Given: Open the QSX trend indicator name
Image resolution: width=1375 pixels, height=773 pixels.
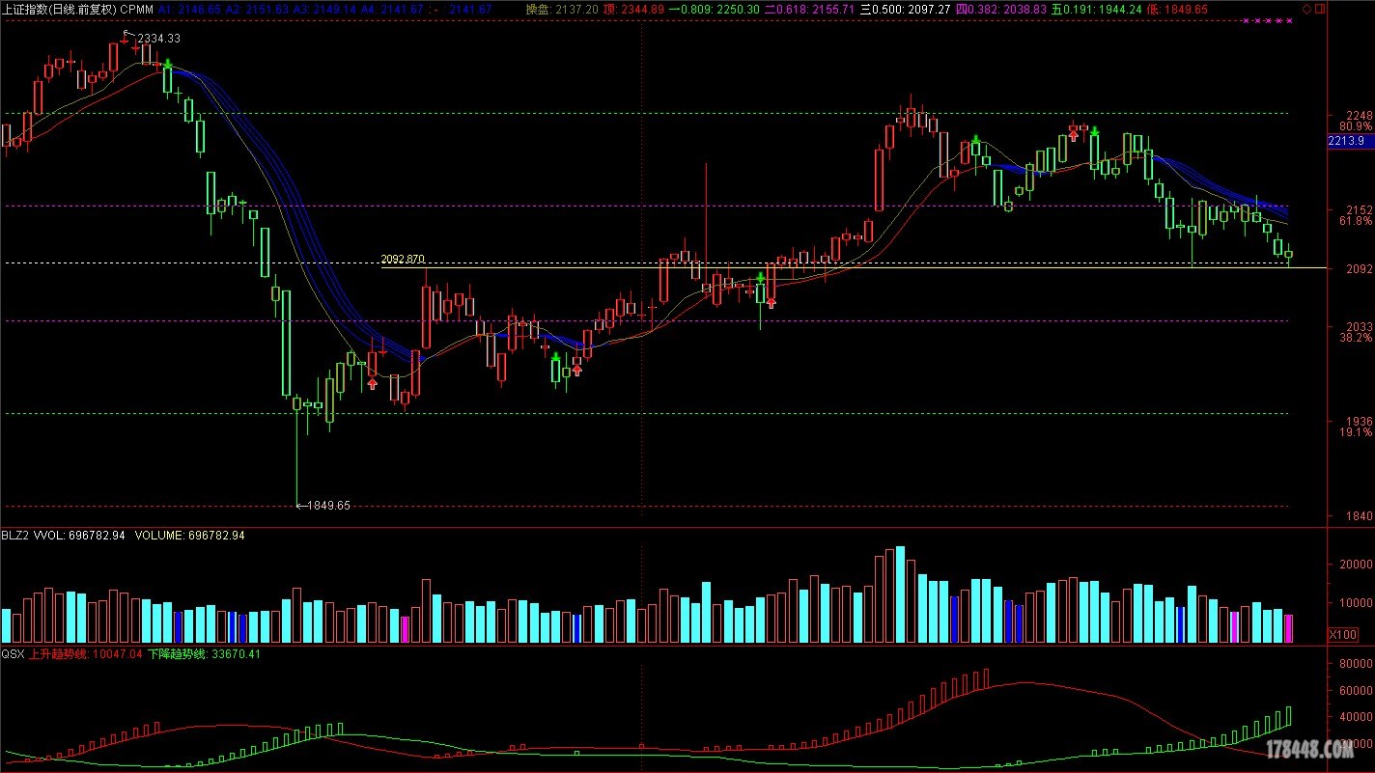Looking at the screenshot, I should coord(13,654).
